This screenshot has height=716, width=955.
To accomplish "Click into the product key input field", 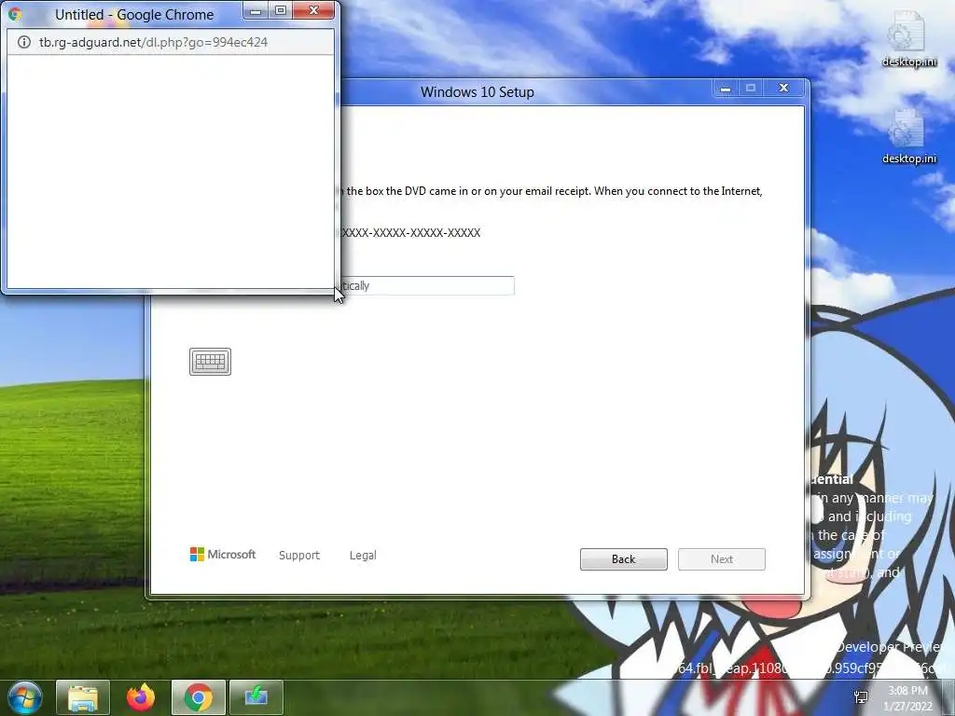I will tap(425, 285).
